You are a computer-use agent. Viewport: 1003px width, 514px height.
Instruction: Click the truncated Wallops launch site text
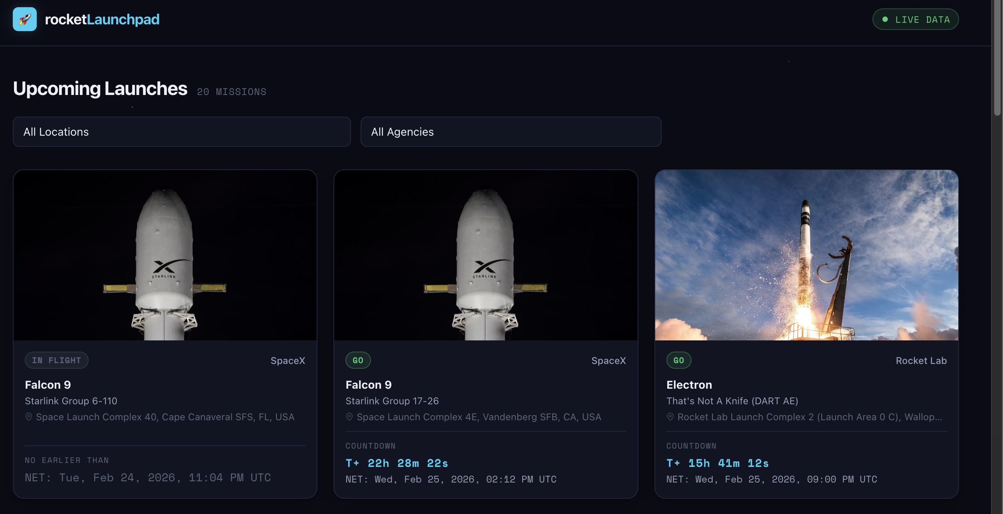pyautogui.click(x=807, y=417)
